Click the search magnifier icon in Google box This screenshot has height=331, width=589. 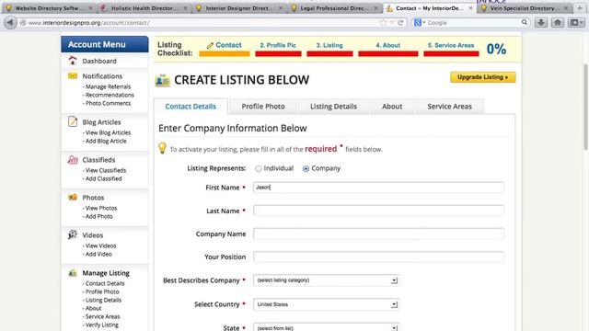point(525,22)
